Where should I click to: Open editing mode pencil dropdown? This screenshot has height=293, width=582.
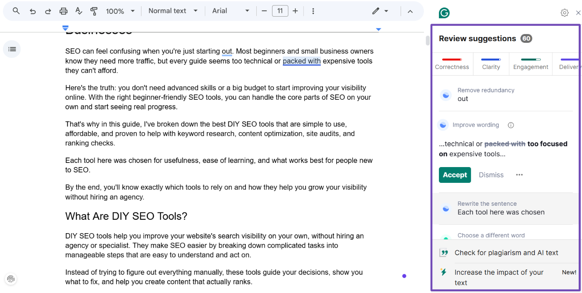[x=380, y=11]
